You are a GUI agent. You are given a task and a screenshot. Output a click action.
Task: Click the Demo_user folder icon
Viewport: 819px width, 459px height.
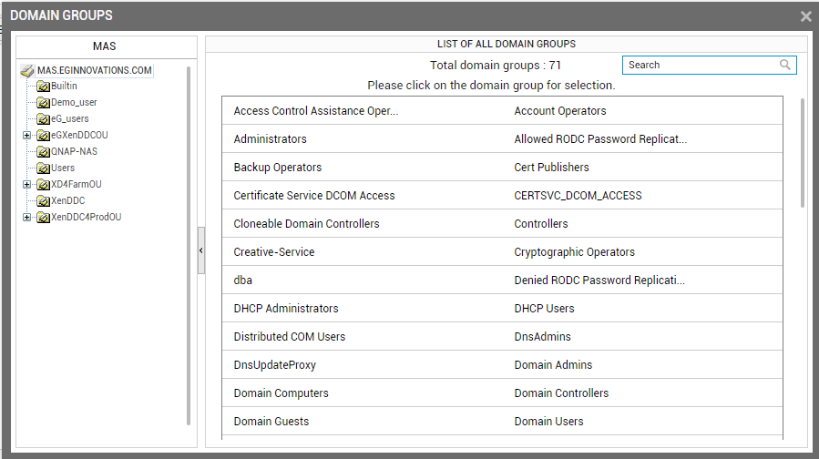(44, 103)
